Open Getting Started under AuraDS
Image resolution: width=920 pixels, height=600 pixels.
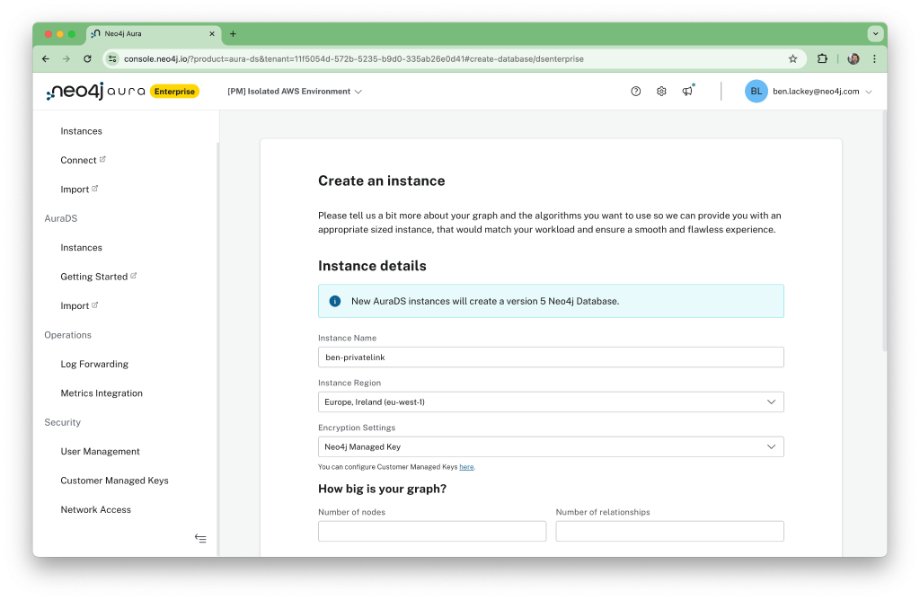pyautogui.click(x=93, y=276)
